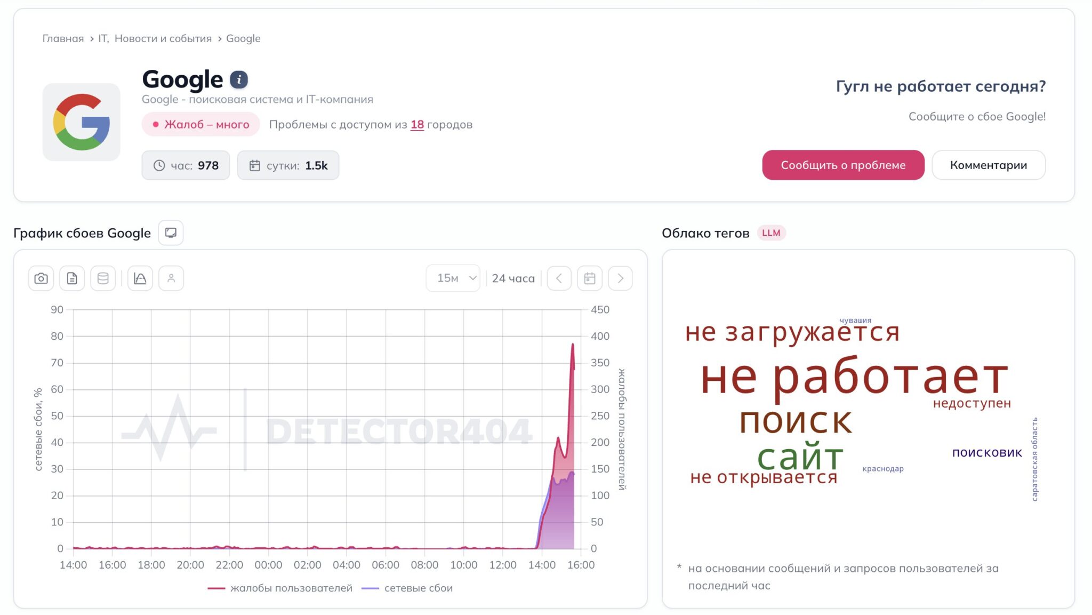
Task: Toggle сетевые сбои legend series
Action: 407,588
